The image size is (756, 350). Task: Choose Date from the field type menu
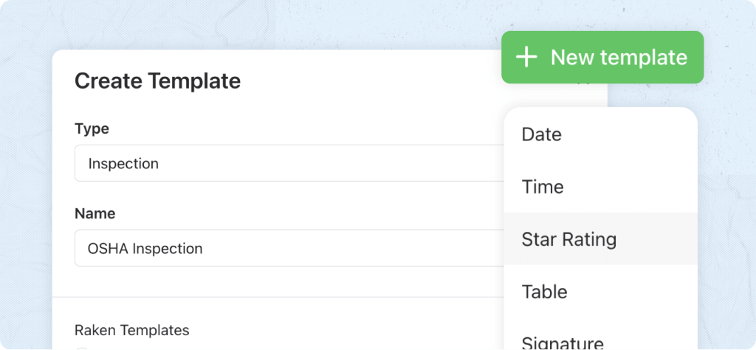(x=541, y=134)
